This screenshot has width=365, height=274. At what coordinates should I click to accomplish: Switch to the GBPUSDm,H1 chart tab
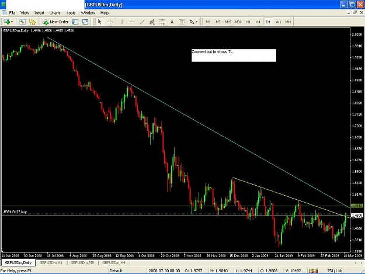pos(51,262)
